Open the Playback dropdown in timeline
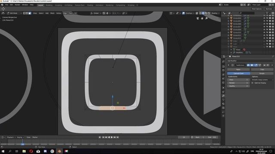Viewport: 275px width, 154px height. (11, 137)
